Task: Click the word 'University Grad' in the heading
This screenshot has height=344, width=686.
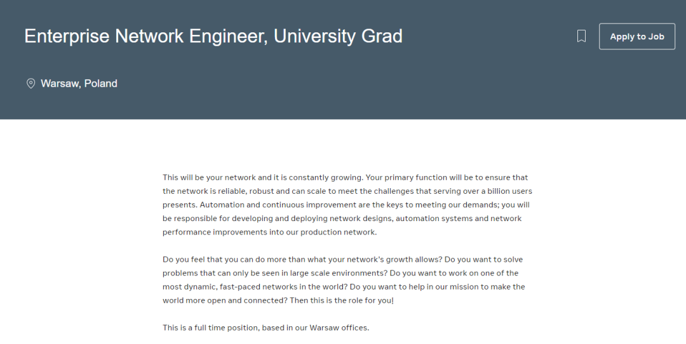Action: (338, 36)
